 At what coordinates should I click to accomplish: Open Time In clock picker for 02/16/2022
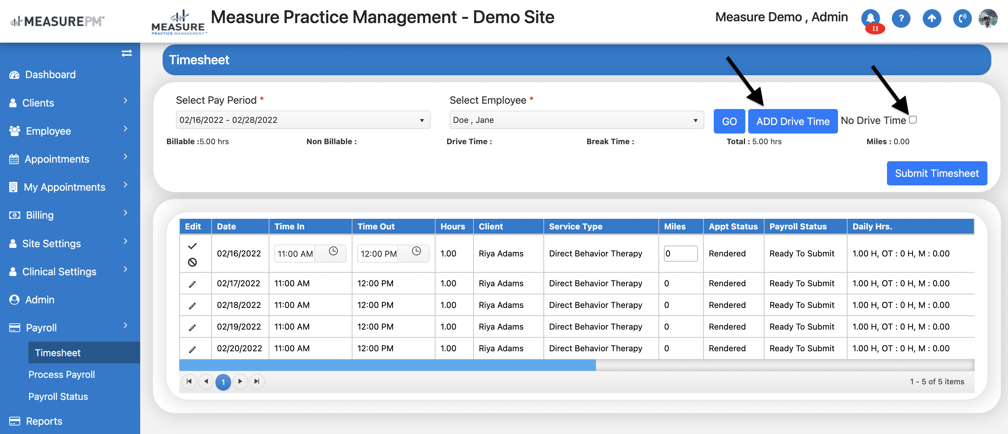tap(333, 251)
